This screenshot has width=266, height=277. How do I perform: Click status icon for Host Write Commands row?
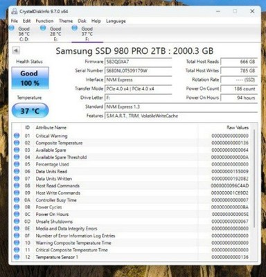pyautogui.click(x=17, y=193)
